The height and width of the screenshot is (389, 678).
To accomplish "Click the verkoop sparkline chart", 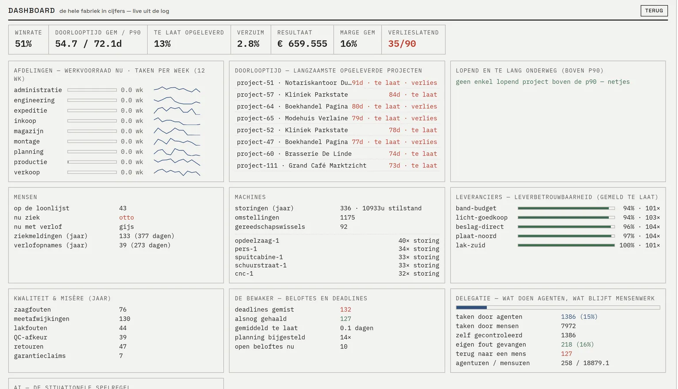I will [x=177, y=172].
